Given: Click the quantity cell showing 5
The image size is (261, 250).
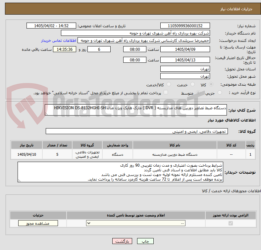Looking at the screenshot, I should 57,154.
